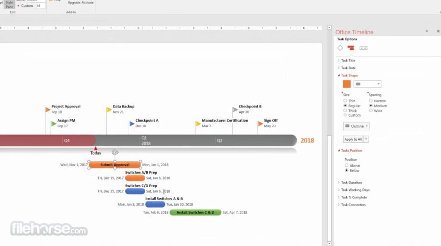This screenshot has width=441, height=246.
Task: Click the Sign Off orange flag
Action: pos(260,124)
